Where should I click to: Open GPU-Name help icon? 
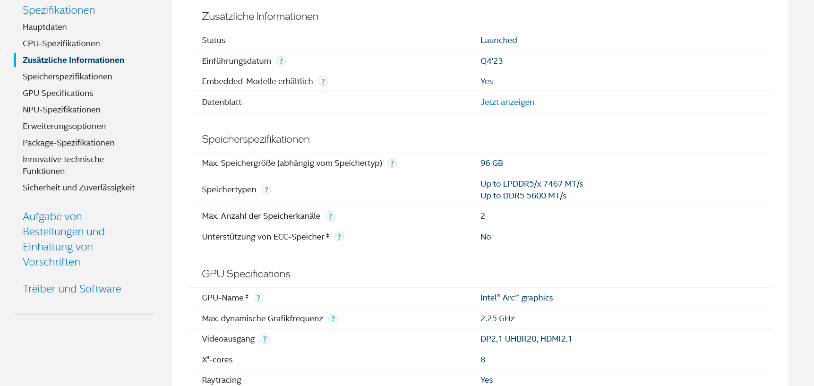click(258, 298)
